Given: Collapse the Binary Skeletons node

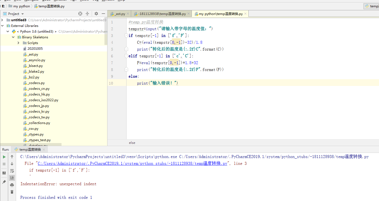Looking at the screenshot, I should point(13,37).
